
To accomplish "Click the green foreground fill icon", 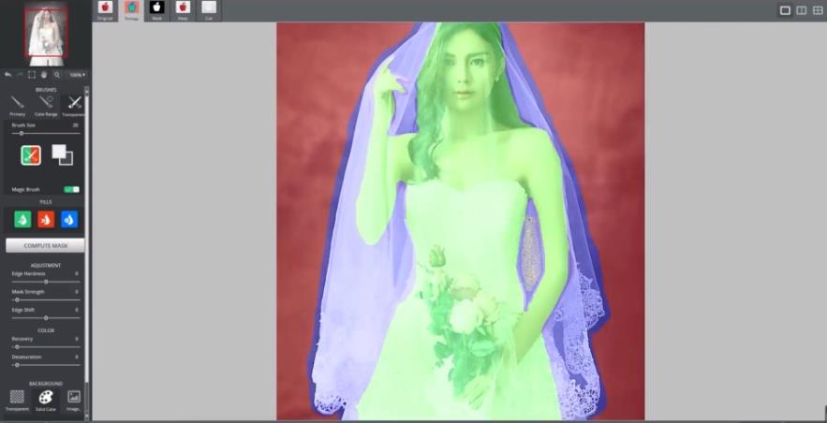I will [x=22, y=219].
